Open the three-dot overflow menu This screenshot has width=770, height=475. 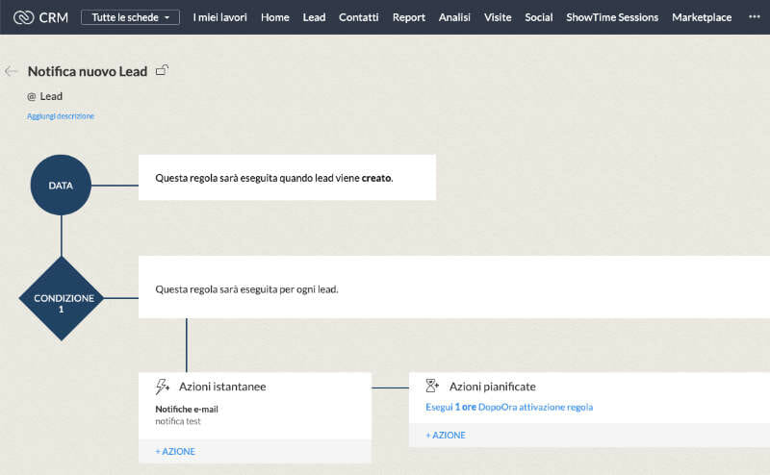[x=754, y=17]
